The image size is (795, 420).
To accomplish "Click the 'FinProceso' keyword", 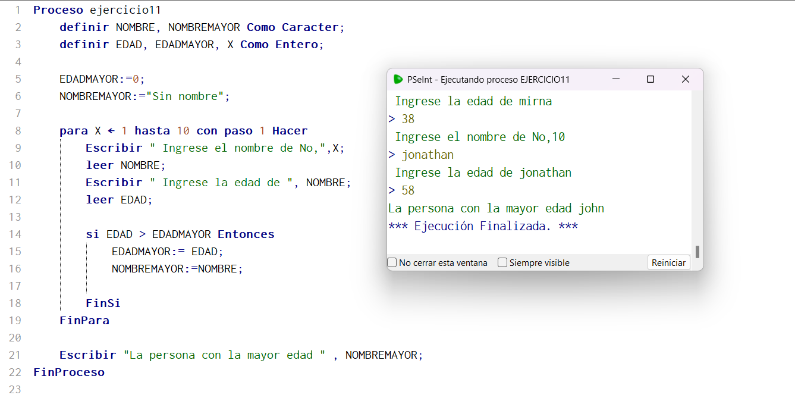I will [69, 372].
